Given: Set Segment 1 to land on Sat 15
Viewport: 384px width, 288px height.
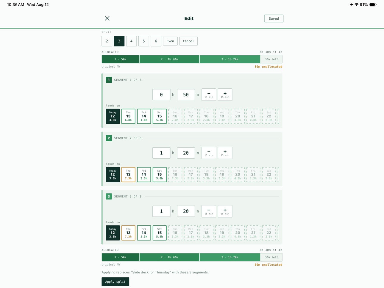Looking at the screenshot, I should click(160, 116).
